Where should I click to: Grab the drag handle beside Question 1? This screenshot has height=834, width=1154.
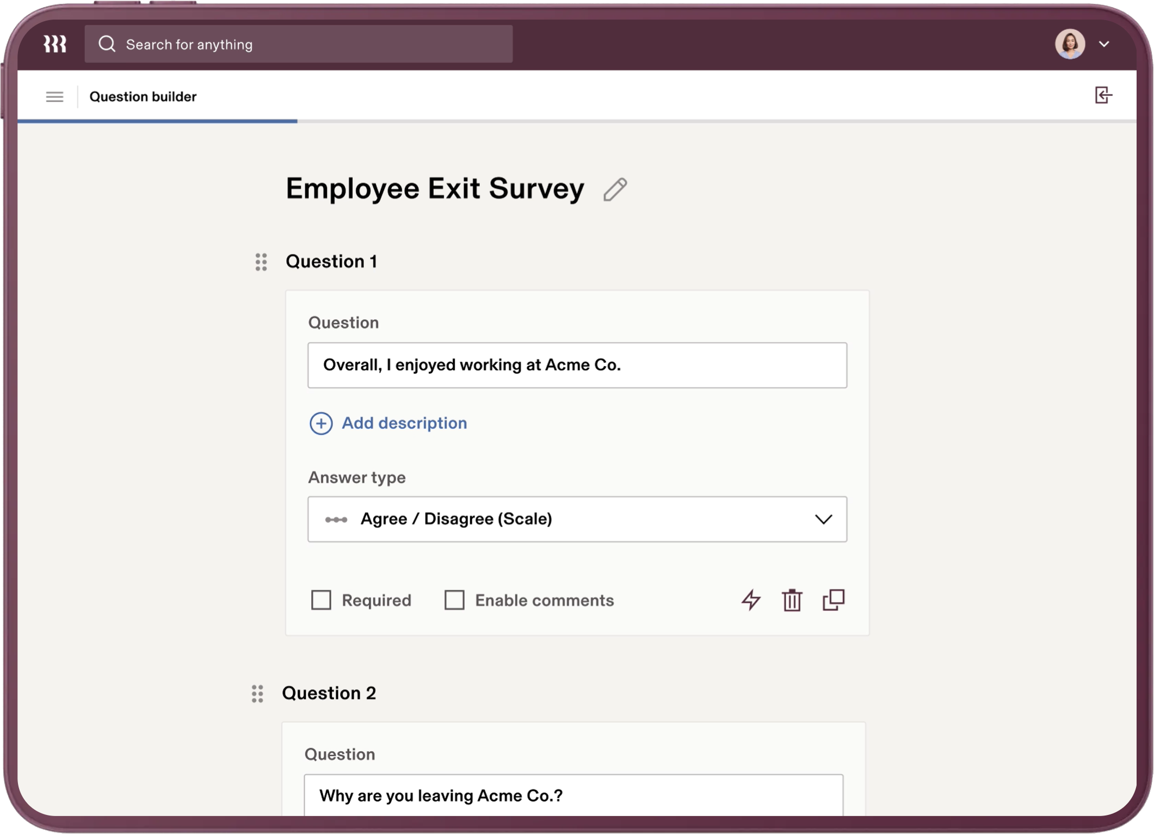[260, 262]
